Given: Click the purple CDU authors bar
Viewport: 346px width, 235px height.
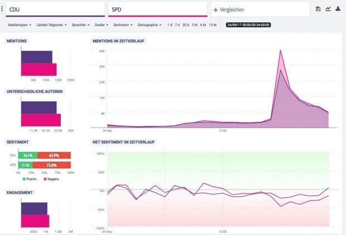Looking at the screenshot, I should 39,107.
